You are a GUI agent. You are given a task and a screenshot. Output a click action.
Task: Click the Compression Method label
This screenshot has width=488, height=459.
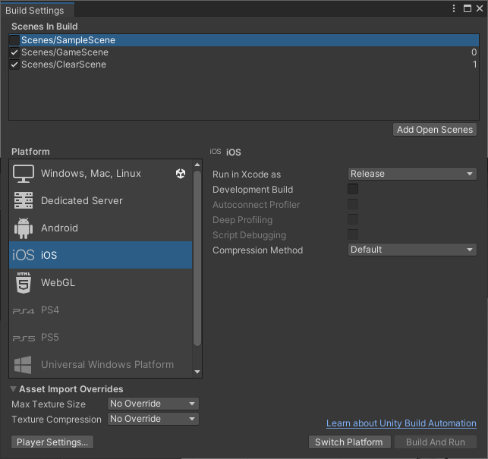258,250
